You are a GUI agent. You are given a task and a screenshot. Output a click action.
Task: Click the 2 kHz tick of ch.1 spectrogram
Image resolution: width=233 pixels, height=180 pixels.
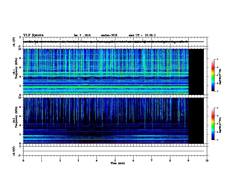[x=21, y=86]
